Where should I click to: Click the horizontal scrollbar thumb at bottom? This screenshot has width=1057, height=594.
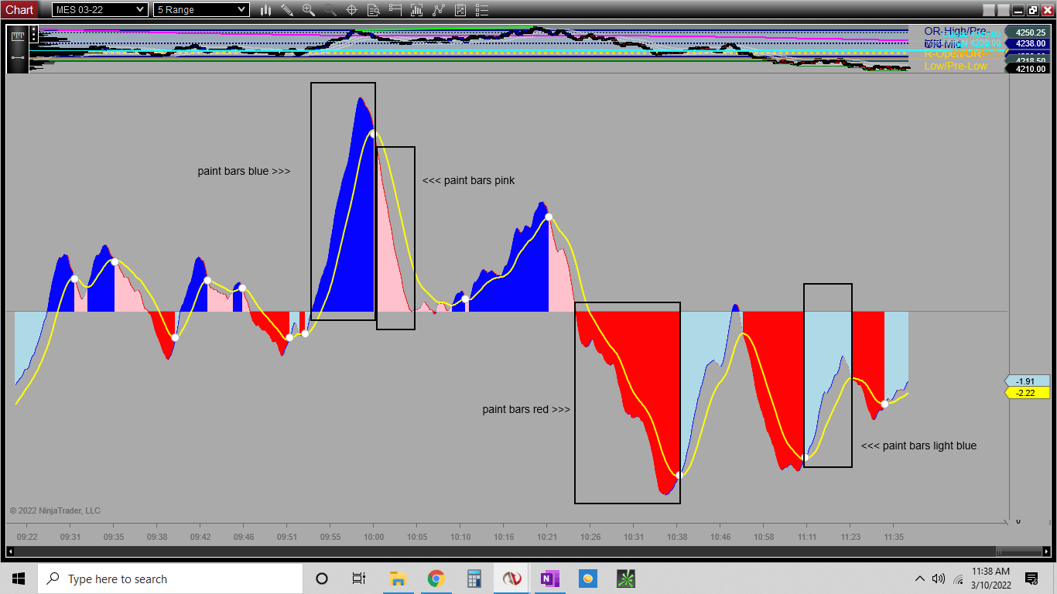pyautogui.click(x=1018, y=551)
